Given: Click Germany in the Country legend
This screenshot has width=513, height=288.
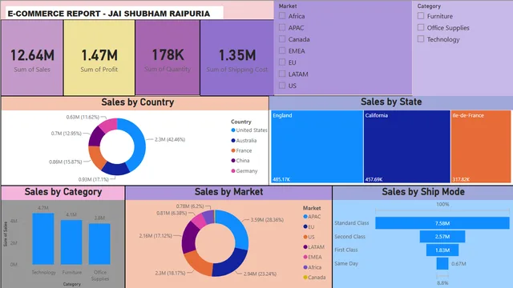Looking at the screenshot, I should pyautogui.click(x=244, y=170).
